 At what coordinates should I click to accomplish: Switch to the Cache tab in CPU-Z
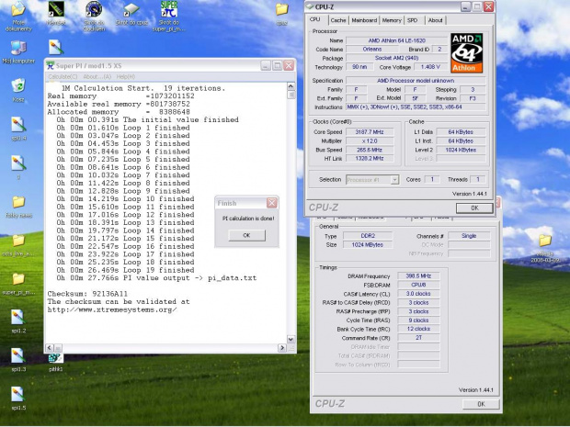[338, 20]
